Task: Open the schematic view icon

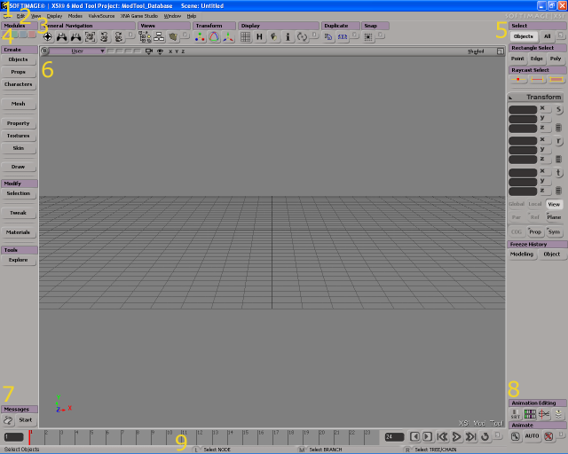Action: pos(159,37)
